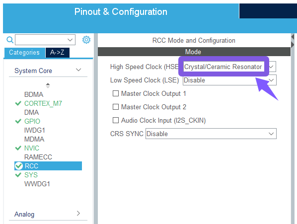This screenshot has width=297, height=224.
Task: Click the circled checkmark icon on RCC
Action: pyautogui.click(x=19, y=166)
